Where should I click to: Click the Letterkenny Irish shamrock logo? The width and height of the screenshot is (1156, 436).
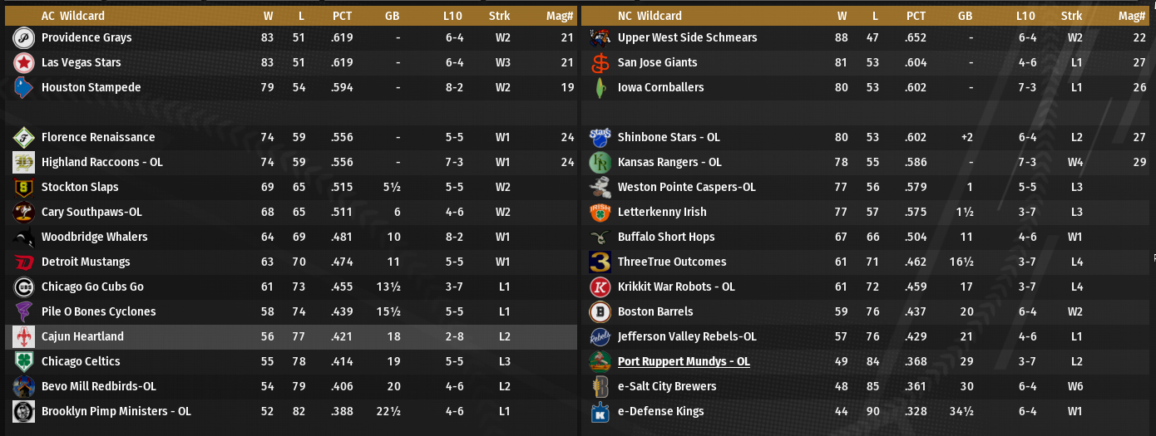click(600, 212)
